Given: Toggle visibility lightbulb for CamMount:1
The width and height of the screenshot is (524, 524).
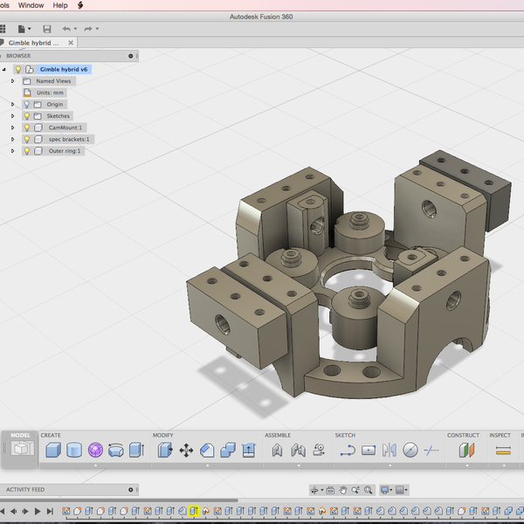Looking at the screenshot, I should (26, 128).
